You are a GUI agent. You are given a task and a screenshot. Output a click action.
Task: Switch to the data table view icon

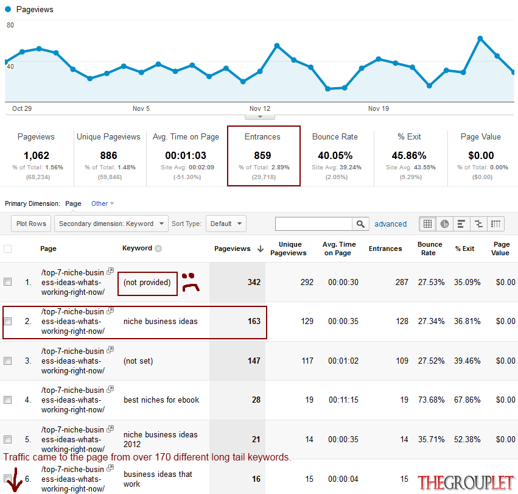(427, 224)
